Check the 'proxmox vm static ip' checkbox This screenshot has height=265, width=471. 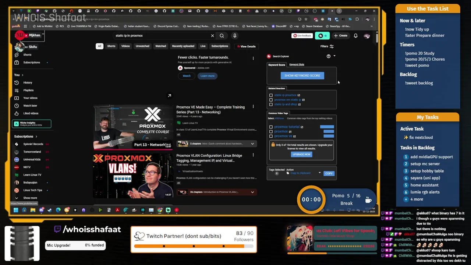[x=271, y=100]
